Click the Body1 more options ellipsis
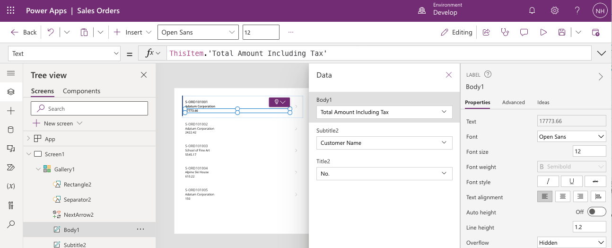Screen dimensions: 612x248 [140, 229]
